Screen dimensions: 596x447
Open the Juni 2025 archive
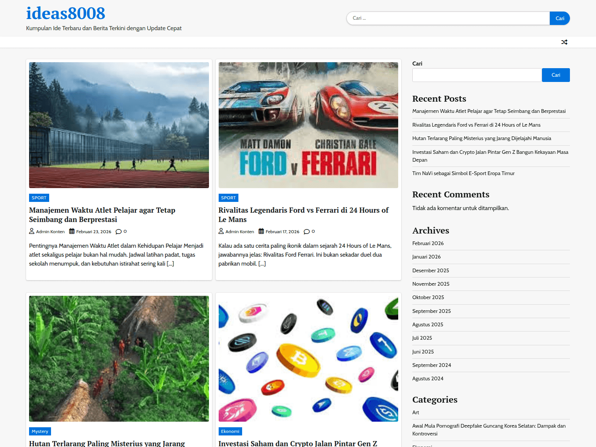pos(423,352)
